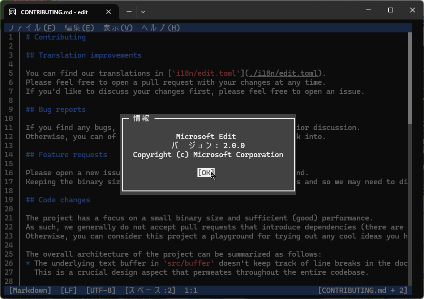This screenshot has height=299, width=424.
Task: Open the ファイル(F) menu
Action: [32, 28]
